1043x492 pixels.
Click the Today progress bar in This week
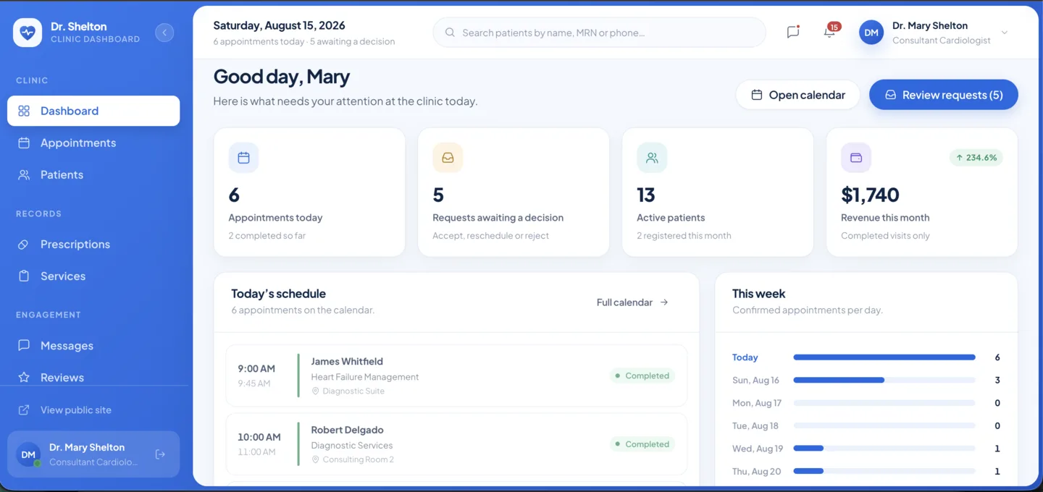(x=884, y=357)
